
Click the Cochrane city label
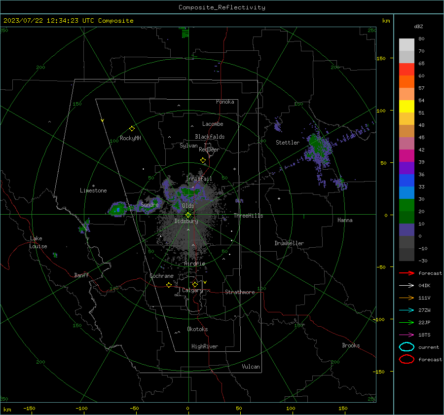coord(161,276)
